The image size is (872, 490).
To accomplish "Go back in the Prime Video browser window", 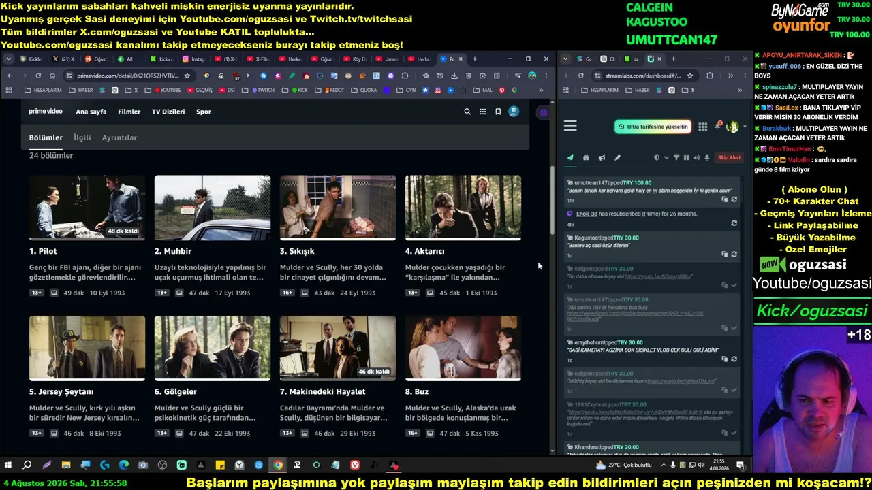I will click(x=10, y=76).
